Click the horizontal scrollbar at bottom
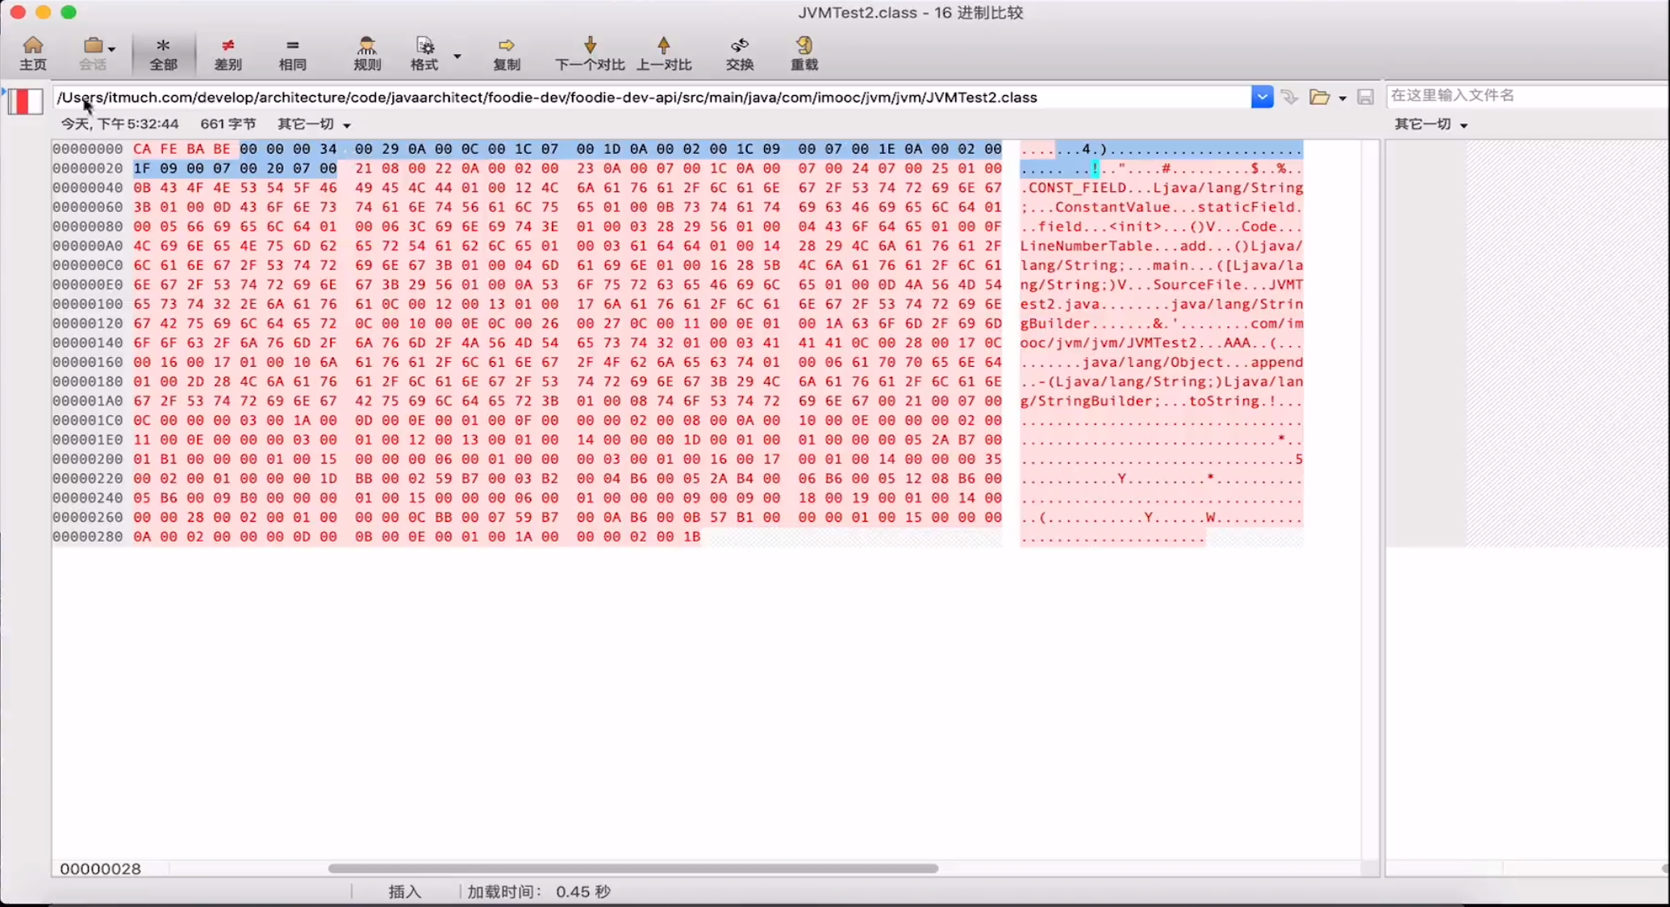Viewport: 1670px width, 907px height. [x=633, y=868]
